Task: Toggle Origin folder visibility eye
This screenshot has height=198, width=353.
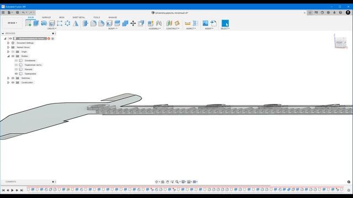Action: tap(13, 52)
